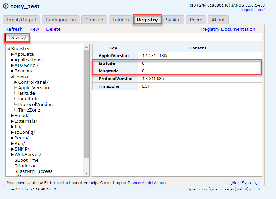Screen dimensions: 276x199
Task: Click the longitude key cell in table
Action: click(115, 71)
